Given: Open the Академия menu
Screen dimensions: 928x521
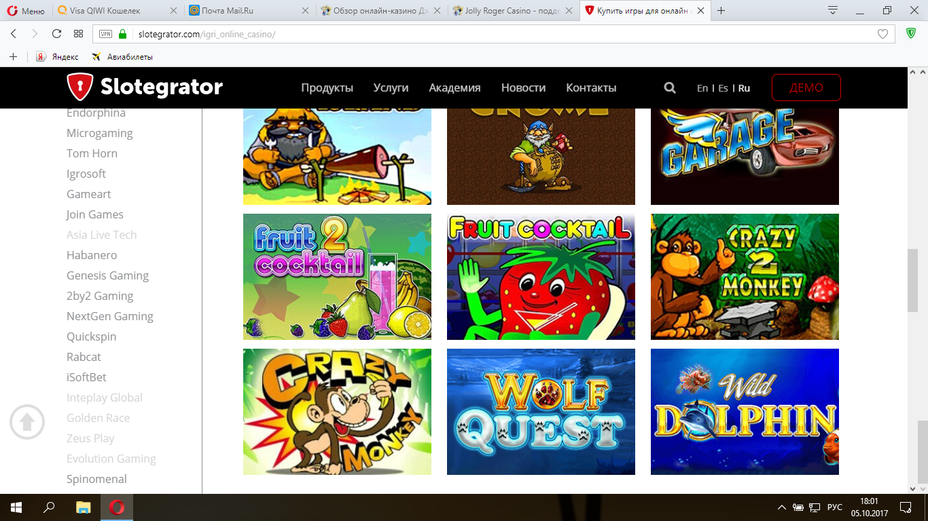Looking at the screenshot, I should pyautogui.click(x=454, y=88).
